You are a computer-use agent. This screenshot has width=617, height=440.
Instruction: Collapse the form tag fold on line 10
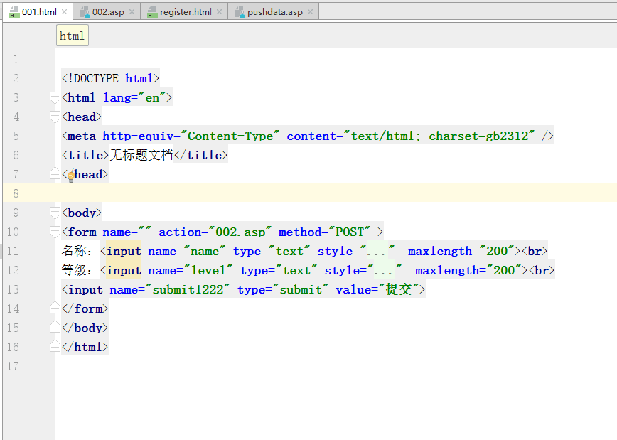(55, 232)
